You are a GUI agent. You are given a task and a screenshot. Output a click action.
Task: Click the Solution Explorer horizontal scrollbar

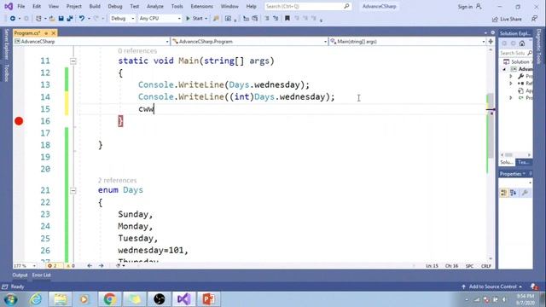pyautogui.click(x=515, y=154)
